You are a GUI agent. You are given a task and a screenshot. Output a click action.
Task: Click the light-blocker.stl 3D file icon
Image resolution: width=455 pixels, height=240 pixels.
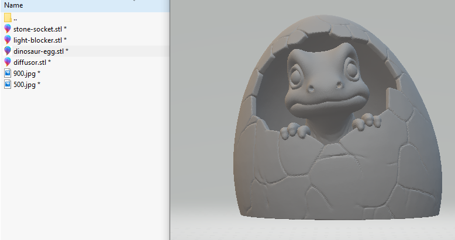8,40
